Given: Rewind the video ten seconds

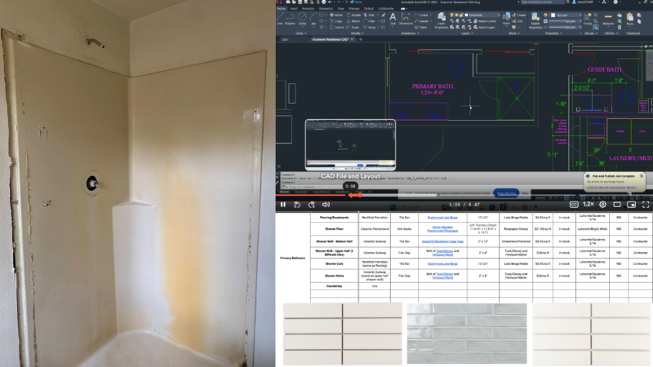Looking at the screenshot, I should [297, 205].
